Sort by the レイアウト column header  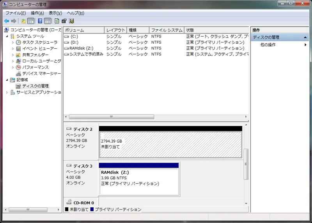pos(115,30)
